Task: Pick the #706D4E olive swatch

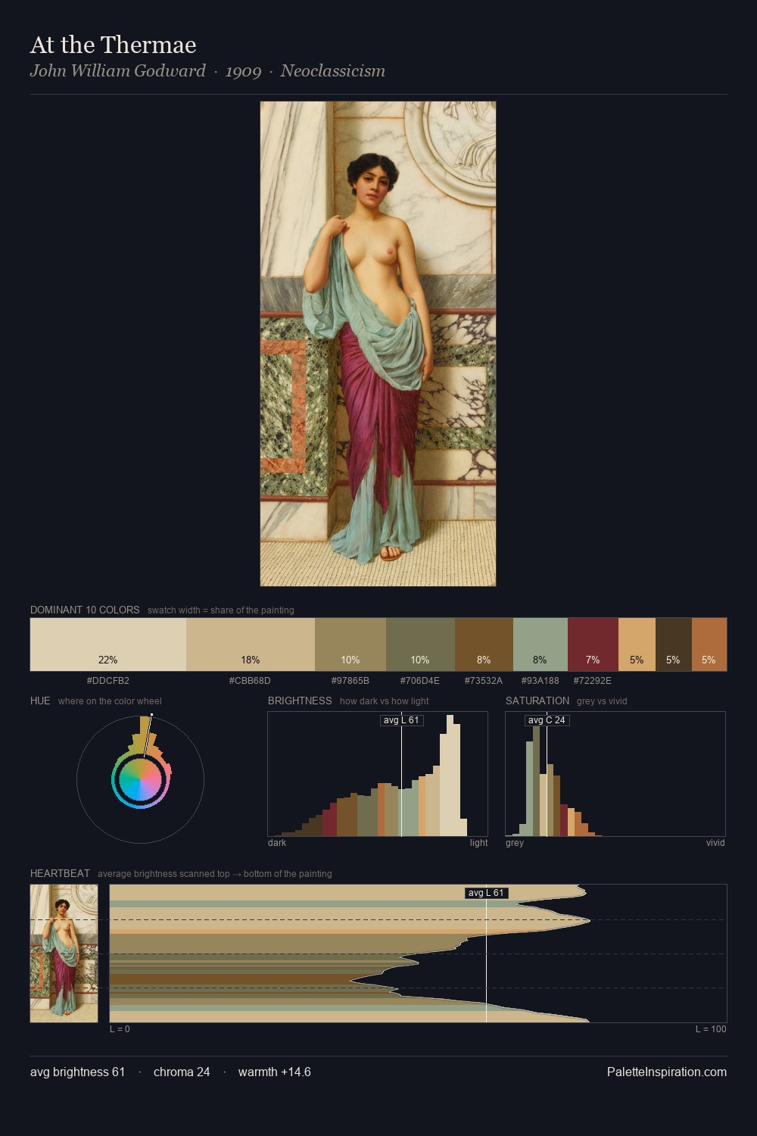Action: [x=420, y=644]
